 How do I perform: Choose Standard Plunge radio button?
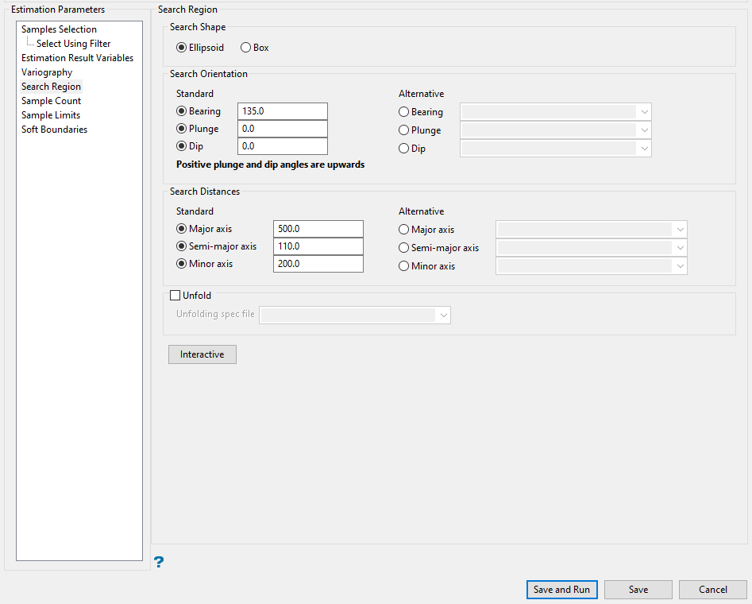click(x=181, y=129)
